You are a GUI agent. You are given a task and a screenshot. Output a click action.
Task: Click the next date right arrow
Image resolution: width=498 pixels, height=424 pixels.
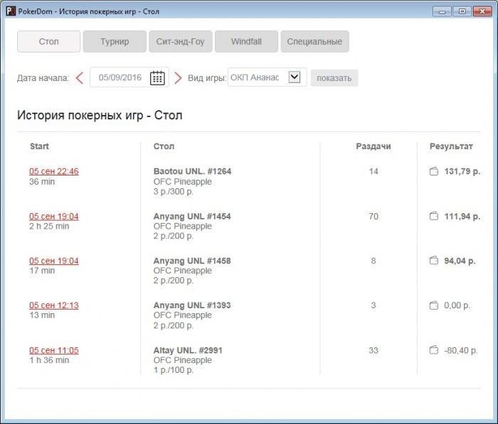pyautogui.click(x=178, y=78)
